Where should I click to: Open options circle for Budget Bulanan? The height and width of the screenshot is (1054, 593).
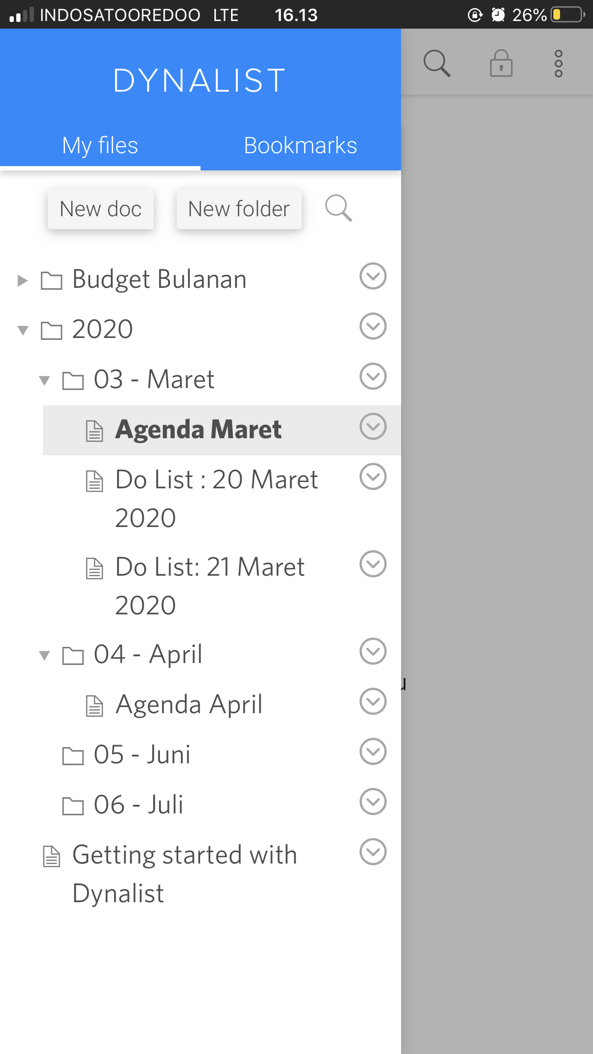pos(372,276)
